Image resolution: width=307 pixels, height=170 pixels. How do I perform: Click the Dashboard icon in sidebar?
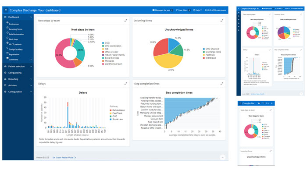click(5, 17)
